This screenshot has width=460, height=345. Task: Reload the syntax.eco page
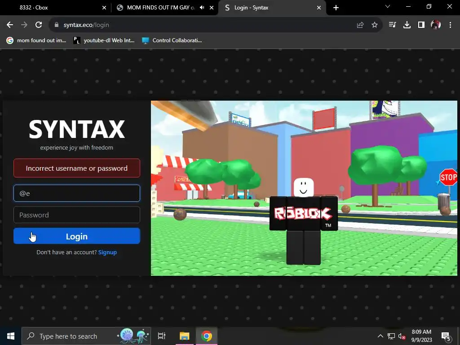pyautogui.click(x=39, y=25)
